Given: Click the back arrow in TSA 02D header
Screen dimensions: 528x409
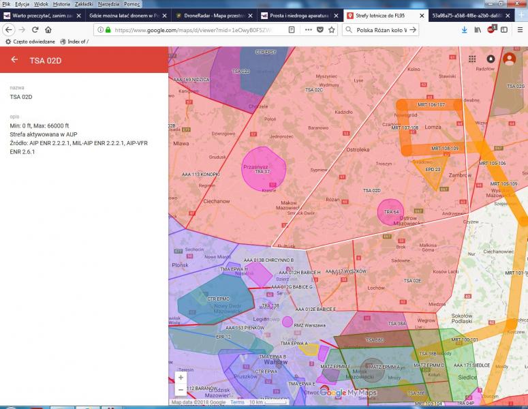Looking at the screenshot, I should tap(14, 60).
